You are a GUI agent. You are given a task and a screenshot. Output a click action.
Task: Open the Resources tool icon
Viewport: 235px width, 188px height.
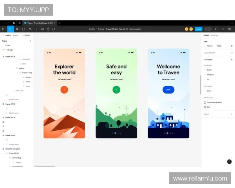point(42,29)
